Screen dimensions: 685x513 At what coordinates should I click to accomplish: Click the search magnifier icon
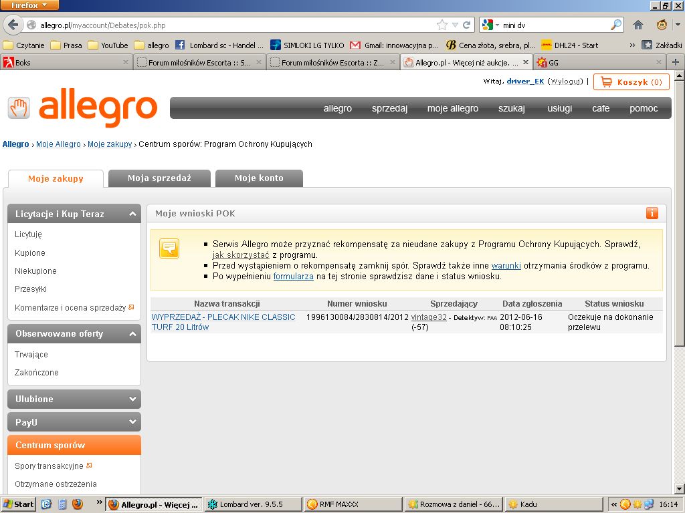(x=615, y=25)
